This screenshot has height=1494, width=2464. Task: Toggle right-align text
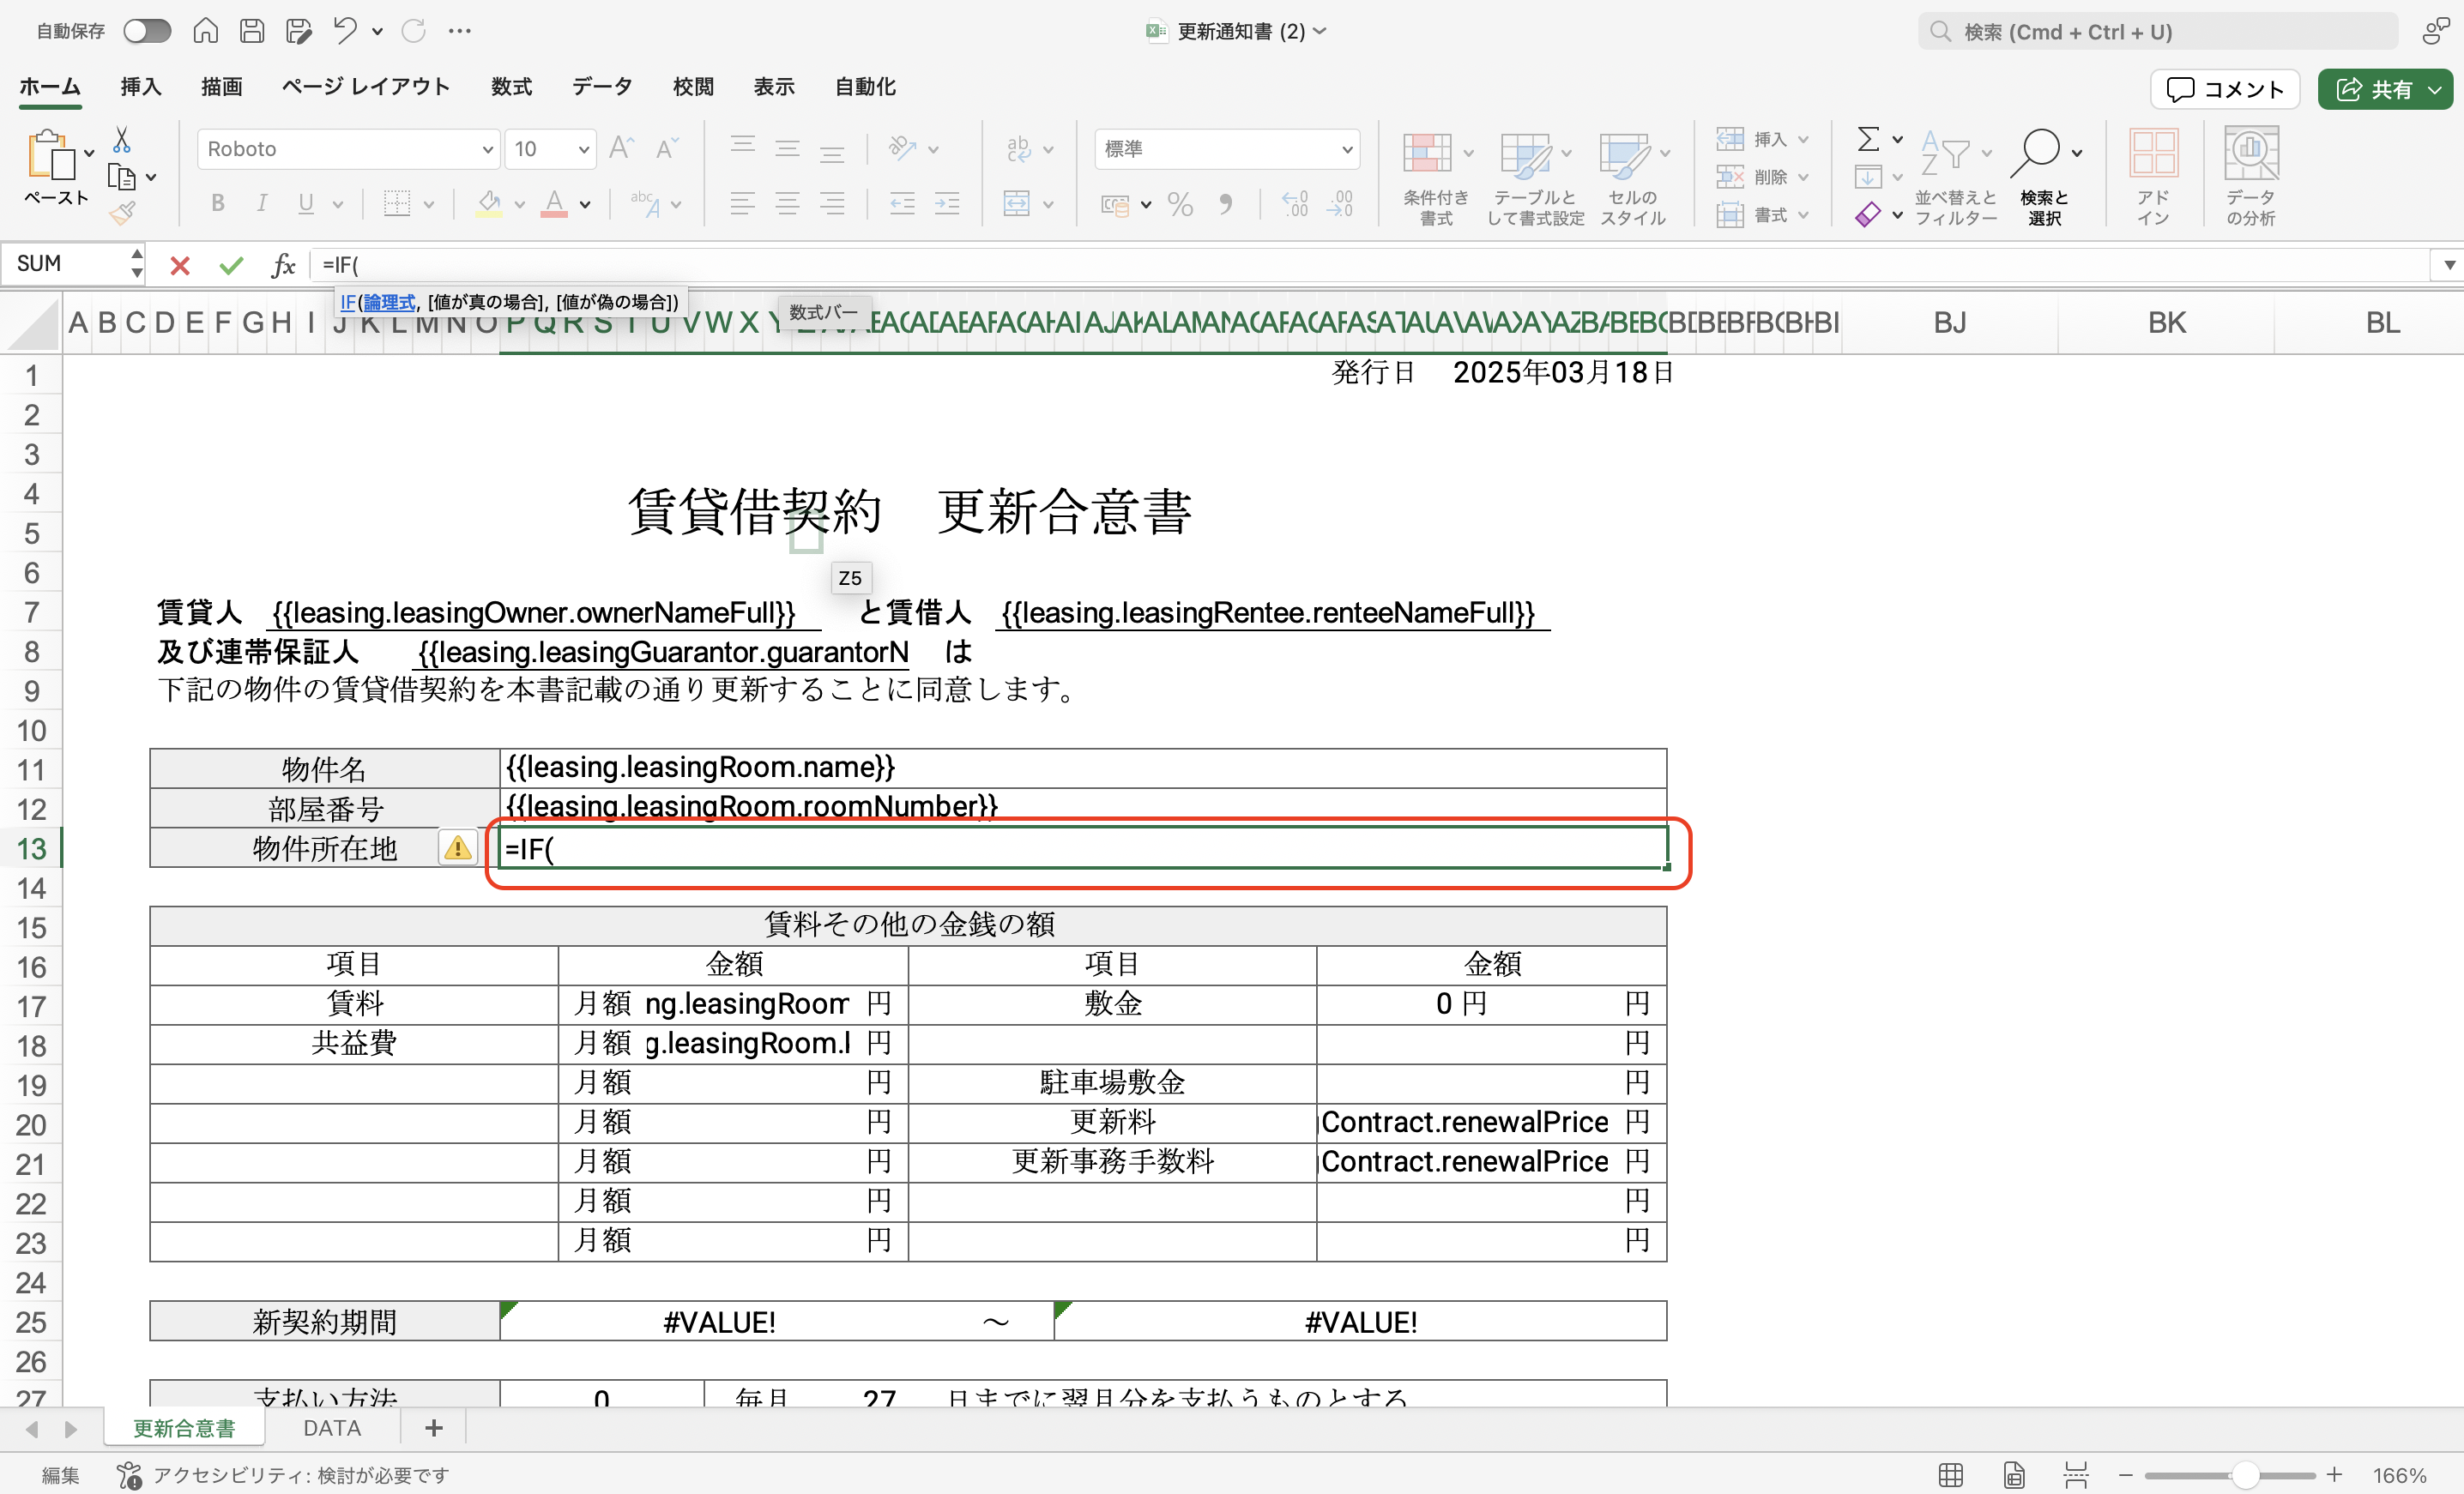832,204
